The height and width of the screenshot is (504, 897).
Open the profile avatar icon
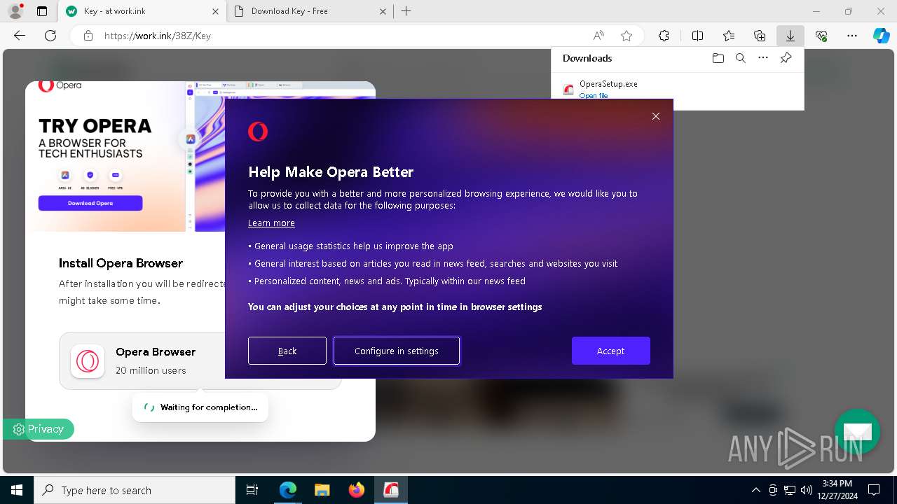pyautogui.click(x=15, y=11)
